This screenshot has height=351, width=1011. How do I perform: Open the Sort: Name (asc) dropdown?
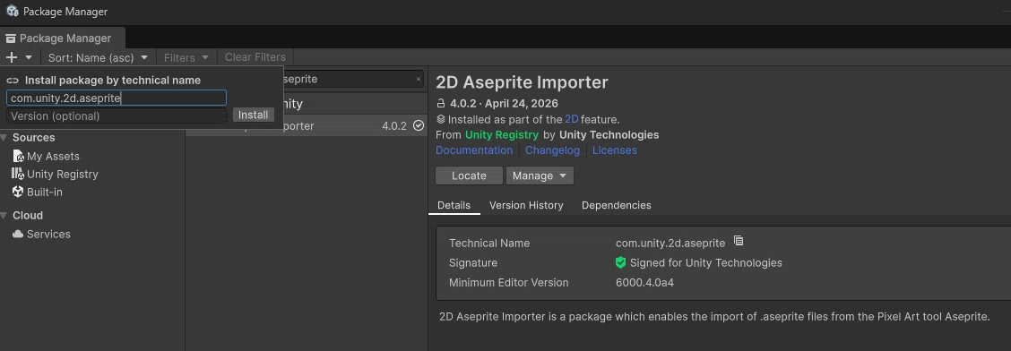[98, 57]
